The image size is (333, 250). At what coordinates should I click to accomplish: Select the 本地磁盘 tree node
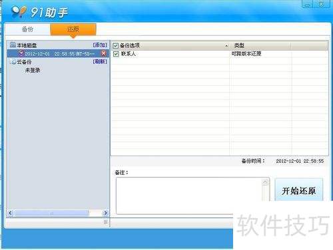pos(27,45)
